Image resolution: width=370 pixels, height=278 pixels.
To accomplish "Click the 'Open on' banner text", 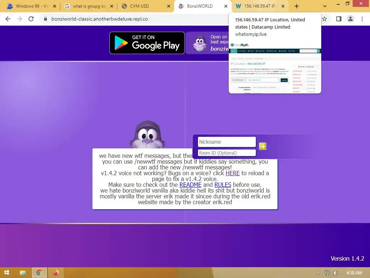I will coord(219,37).
